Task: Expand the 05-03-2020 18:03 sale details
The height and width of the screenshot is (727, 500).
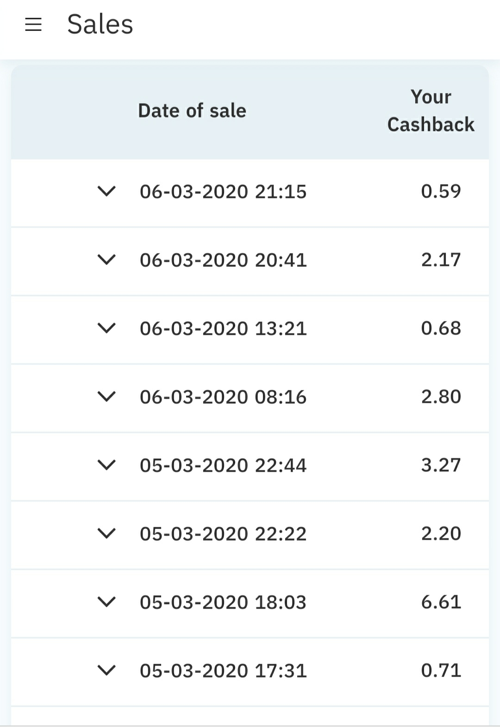Action: pyautogui.click(x=106, y=602)
